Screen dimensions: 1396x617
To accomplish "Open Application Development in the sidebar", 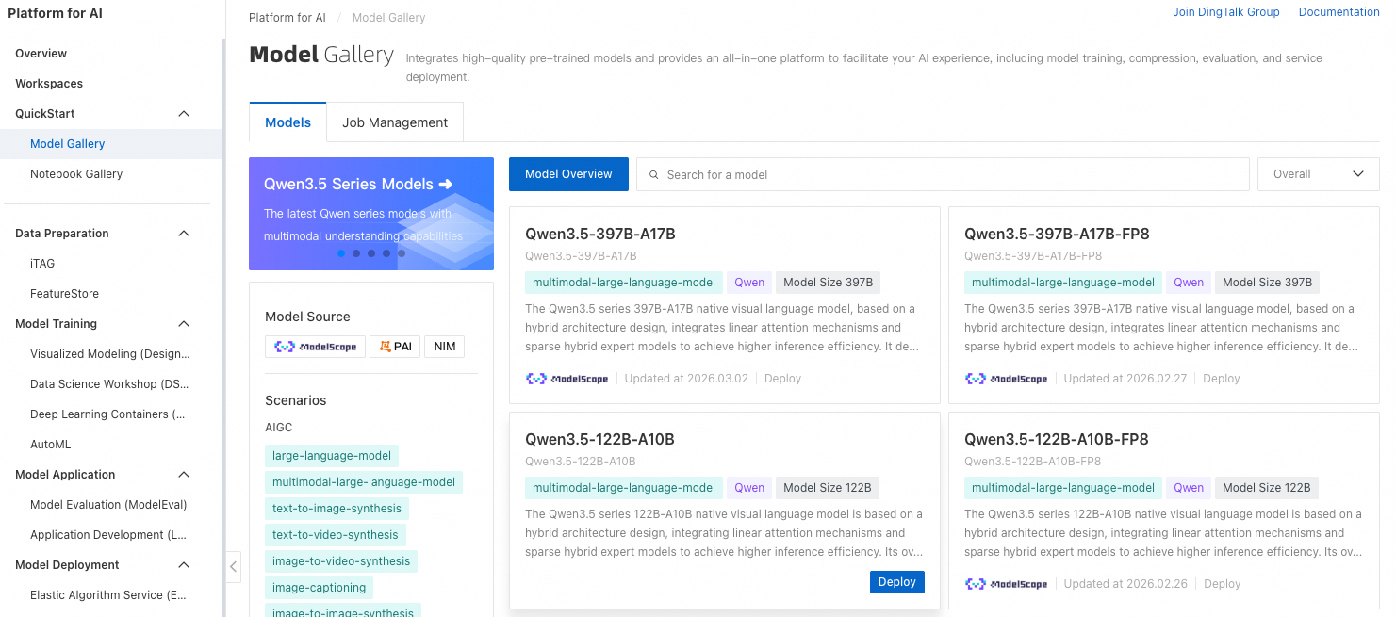I will [x=110, y=535].
